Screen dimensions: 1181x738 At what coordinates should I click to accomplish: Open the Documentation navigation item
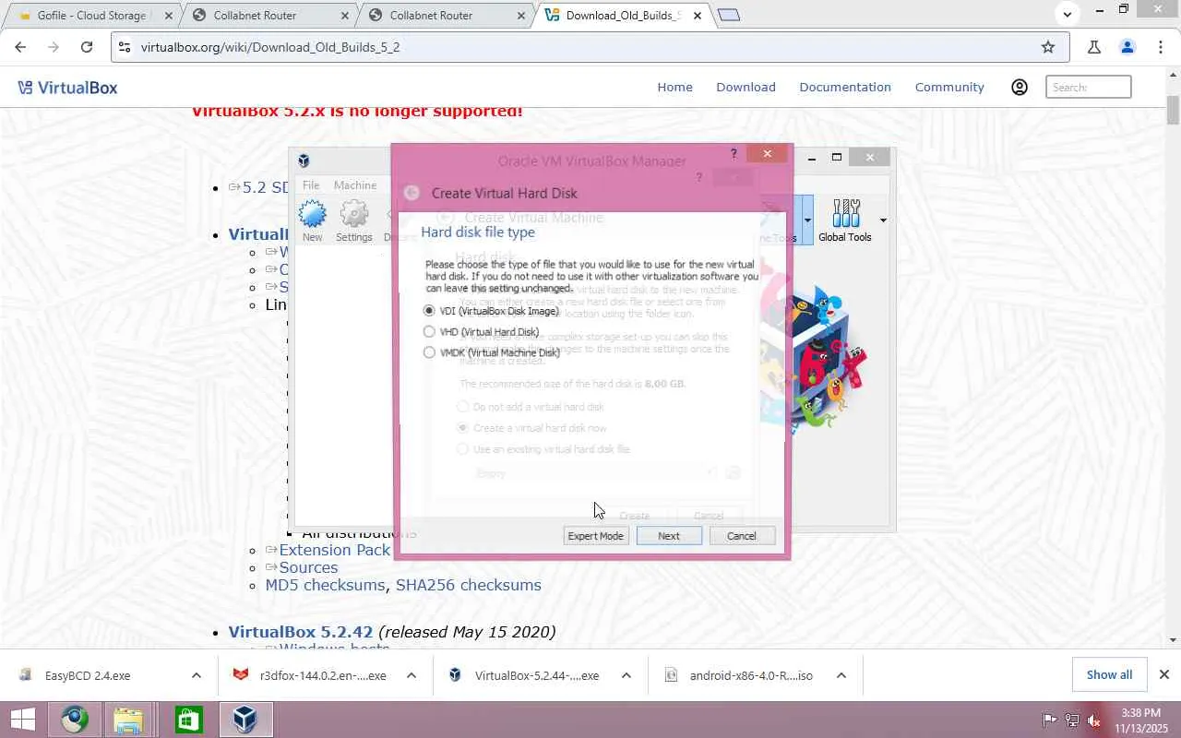pos(845,88)
